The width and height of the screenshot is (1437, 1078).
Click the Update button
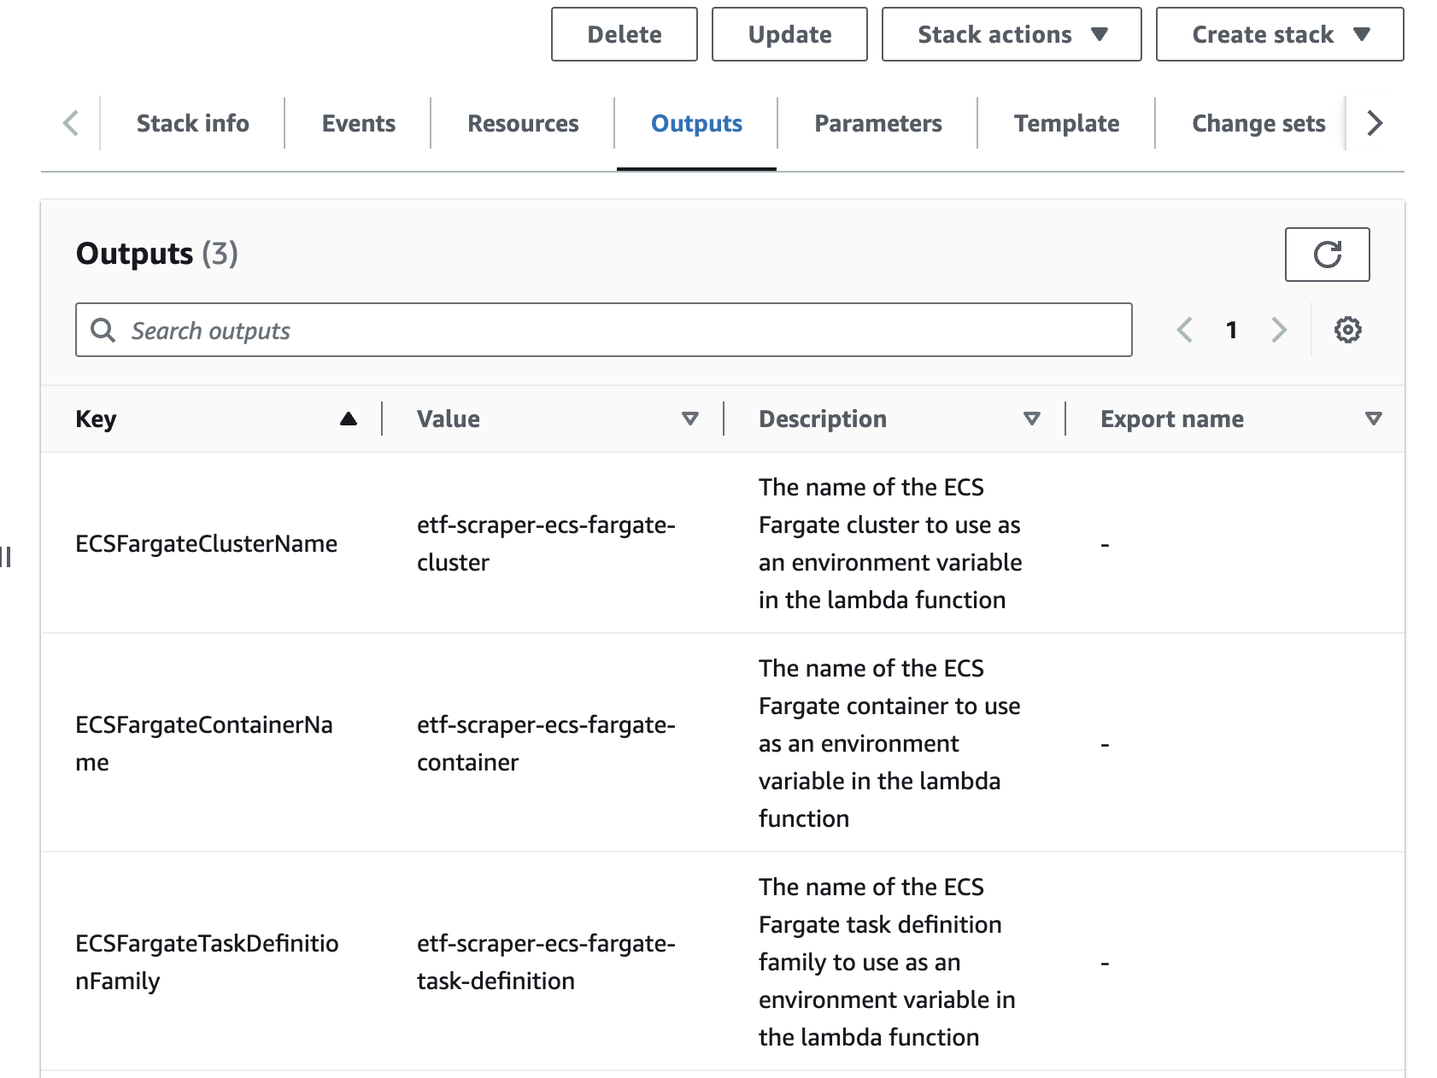789,34
